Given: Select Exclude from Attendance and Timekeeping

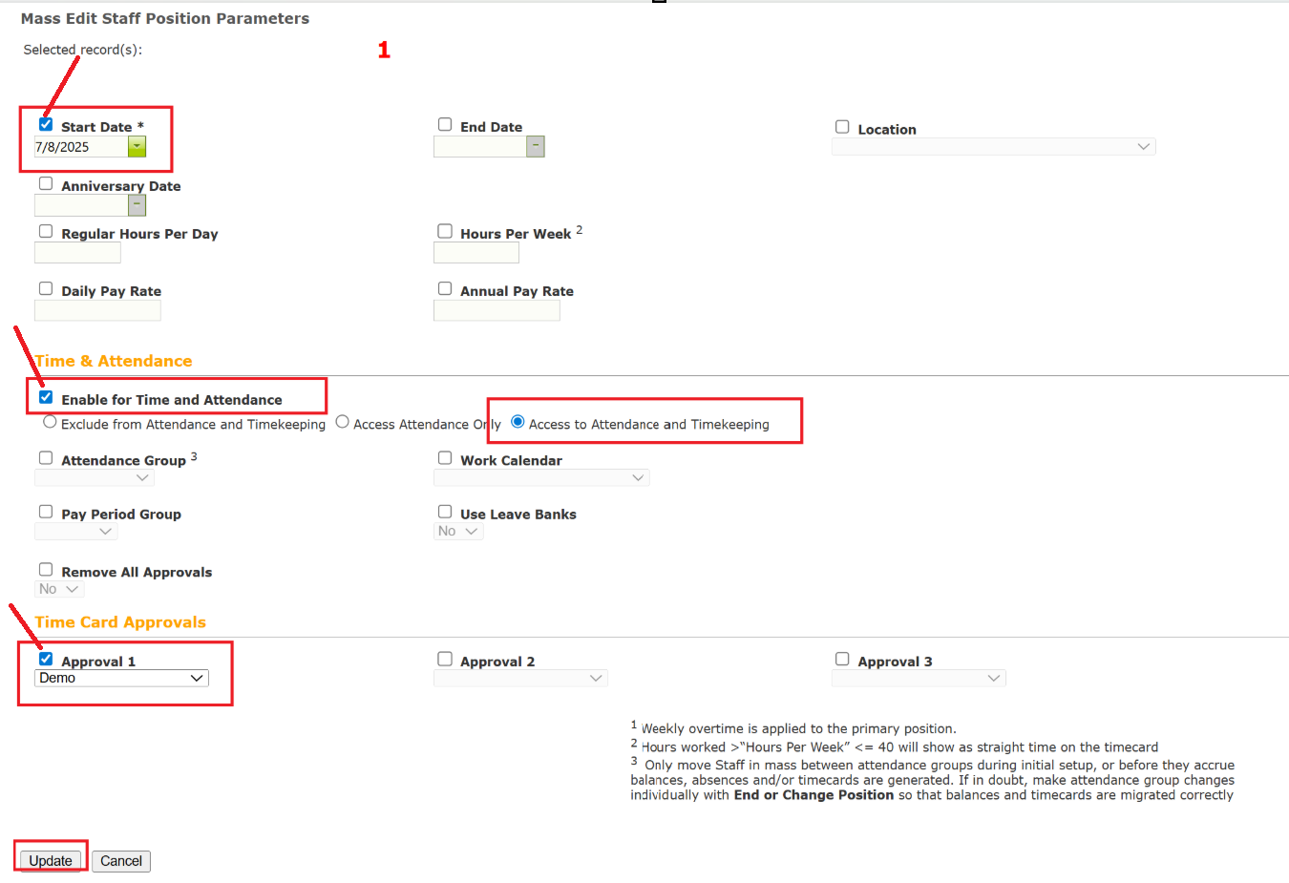Looking at the screenshot, I should coord(49,421).
